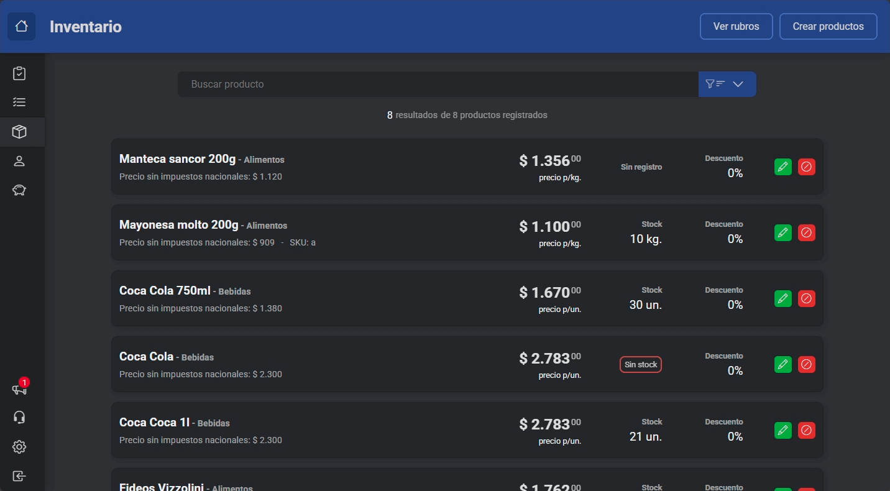The image size is (890, 491).
Task: Click Crear productos button
Action: (x=828, y=27)
